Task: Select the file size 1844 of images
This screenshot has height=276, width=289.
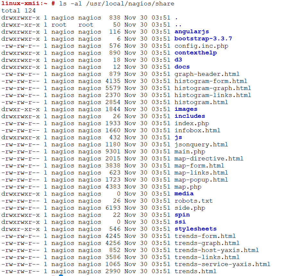Action: pyautogui.click(x=113, y=109)
